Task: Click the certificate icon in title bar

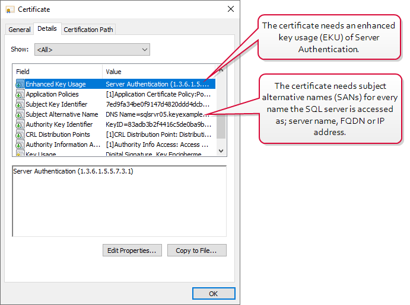Action: pos(10,9)
